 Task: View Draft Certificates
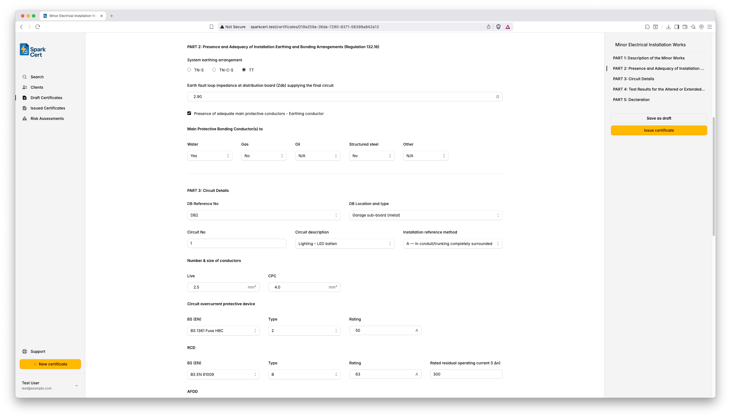pos(46,98)
